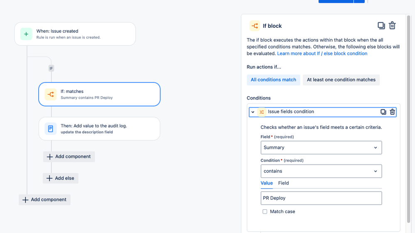Image resolution: width=415 pixels, height=233 pixels.
Task: Delete the If block with the trash icon
Action: click(392, 26)
